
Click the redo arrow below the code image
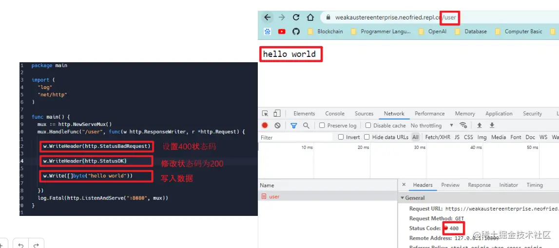pyautogui.click(x=36, y=245)
